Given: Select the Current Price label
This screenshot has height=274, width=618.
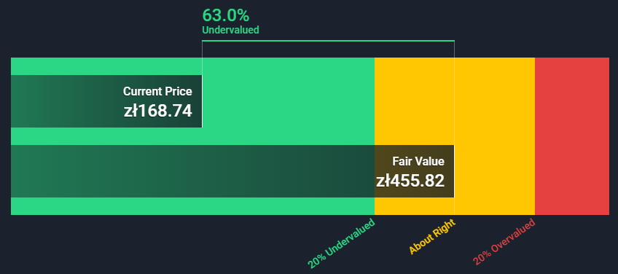Looking at the screenshot, I should 157,92.
